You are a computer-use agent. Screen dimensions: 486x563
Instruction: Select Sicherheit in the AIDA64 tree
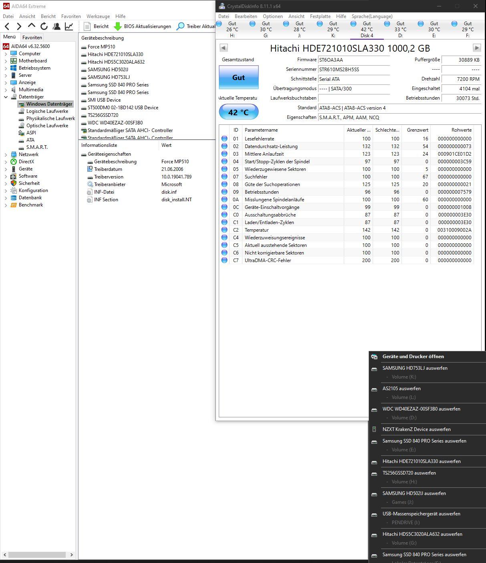click(29, 183)
